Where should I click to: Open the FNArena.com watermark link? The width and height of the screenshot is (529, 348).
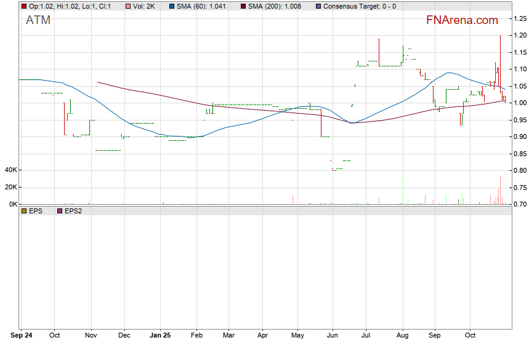click(x=462, y=20)
